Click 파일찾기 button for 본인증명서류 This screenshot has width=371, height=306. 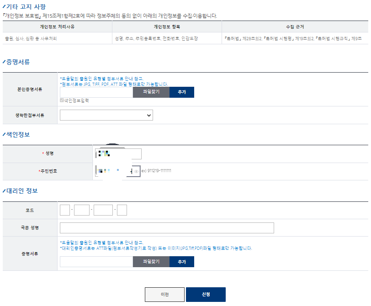point(151,92)
